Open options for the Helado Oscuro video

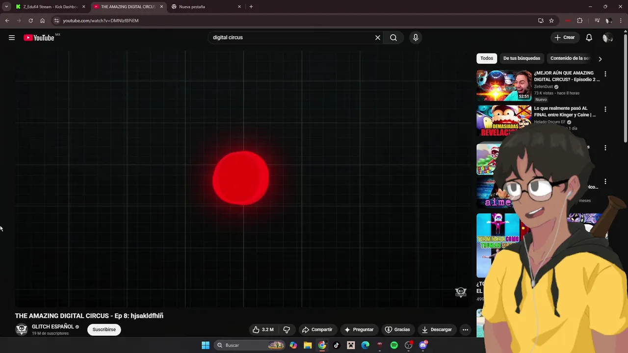coord(605,109)
